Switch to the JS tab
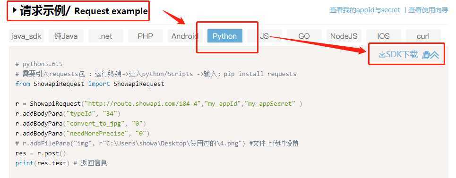The height and width of the screenshot is (178, 456). coord(264,36)
